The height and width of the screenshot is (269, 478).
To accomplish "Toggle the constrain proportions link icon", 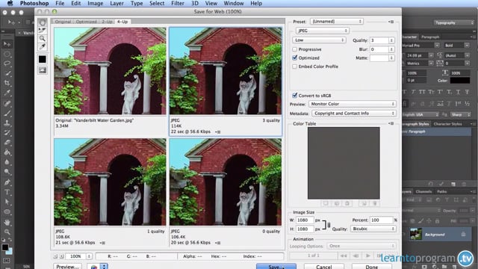I will [326, 225].
